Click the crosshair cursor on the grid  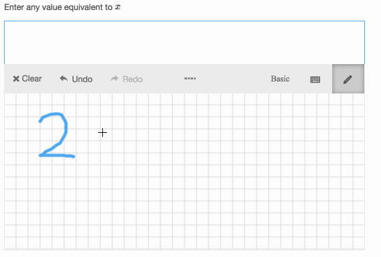click(102, 132)
